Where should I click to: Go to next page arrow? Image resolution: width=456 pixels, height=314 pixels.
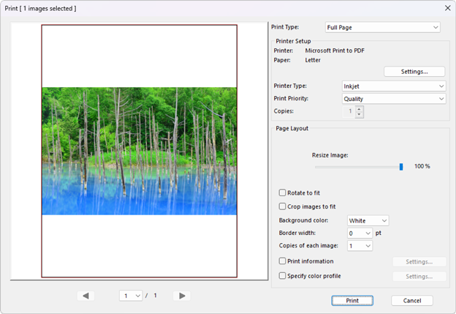[x=183, y=296]
